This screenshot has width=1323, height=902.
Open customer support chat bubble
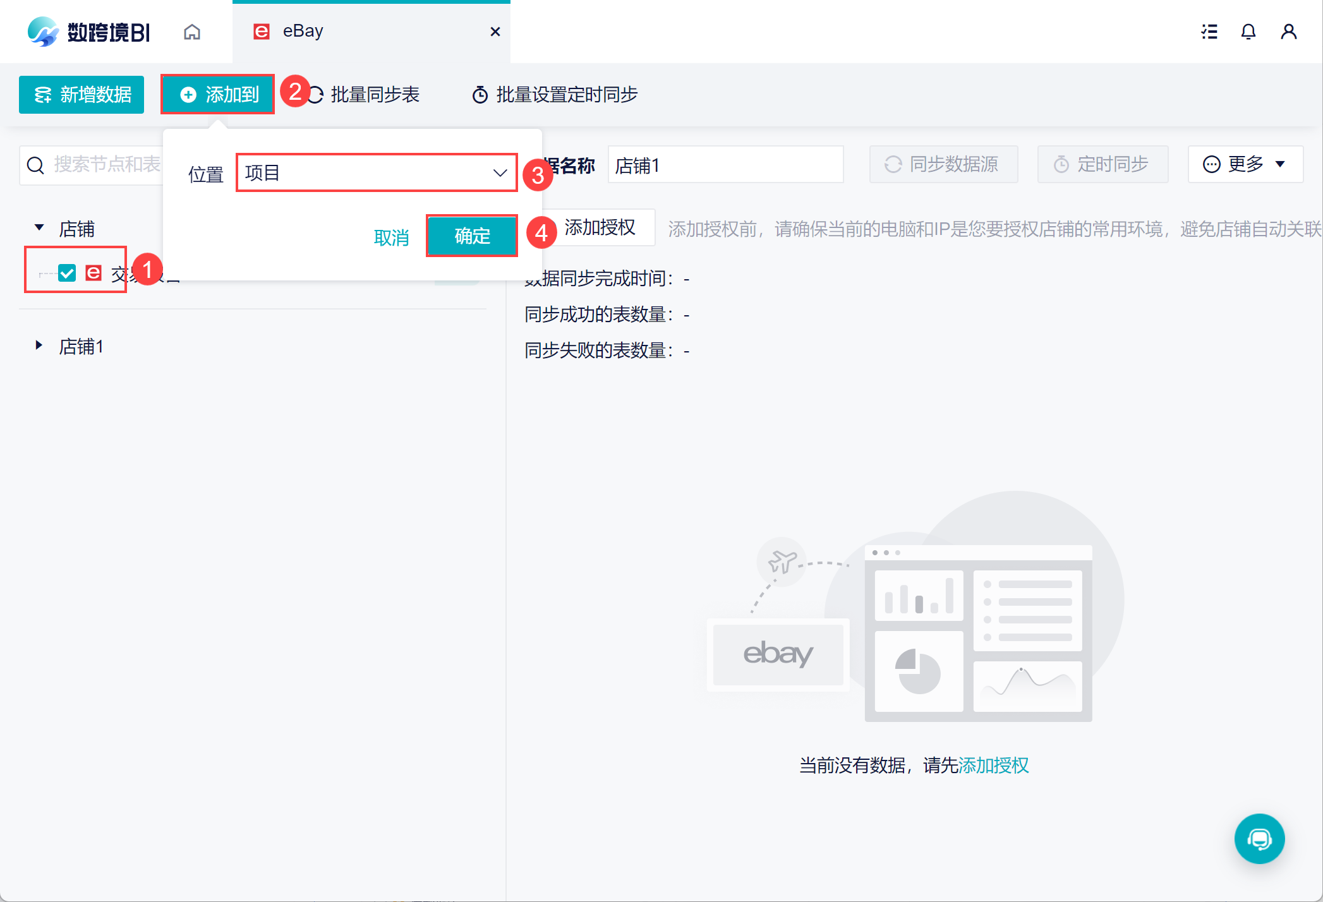(x=1259, y=838)
